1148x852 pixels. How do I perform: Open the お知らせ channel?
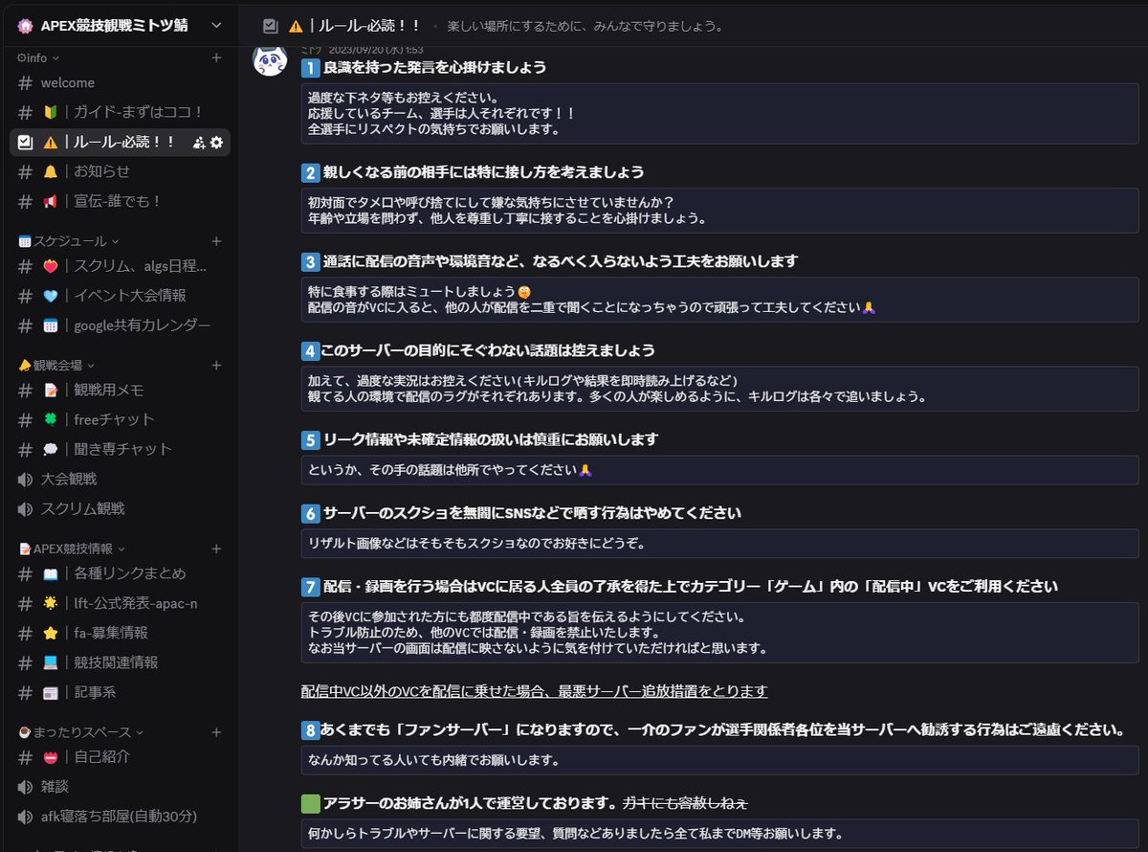[x=120, y=171]
